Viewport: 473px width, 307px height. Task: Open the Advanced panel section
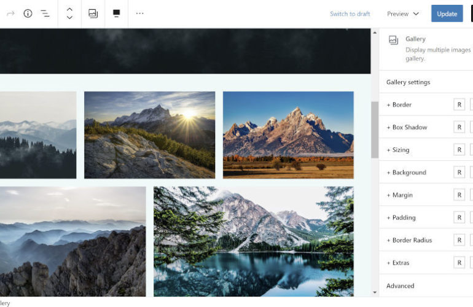[426, 286]
